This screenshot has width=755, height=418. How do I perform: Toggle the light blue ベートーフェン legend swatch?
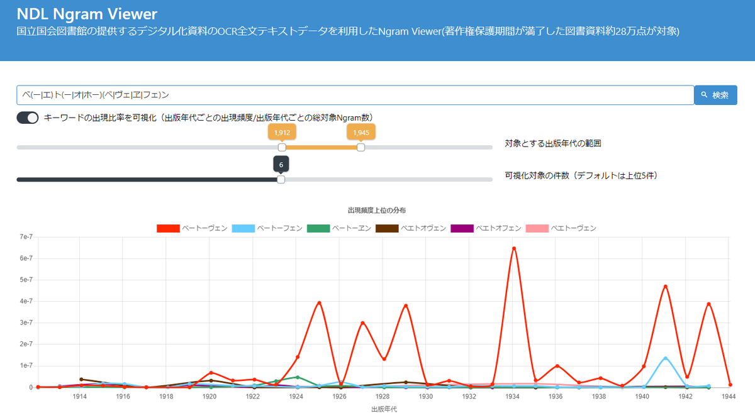coord(243,228)
